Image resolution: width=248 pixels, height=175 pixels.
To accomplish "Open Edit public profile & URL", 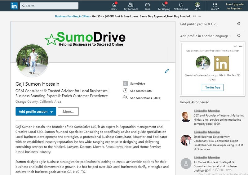I will [199, 24].
